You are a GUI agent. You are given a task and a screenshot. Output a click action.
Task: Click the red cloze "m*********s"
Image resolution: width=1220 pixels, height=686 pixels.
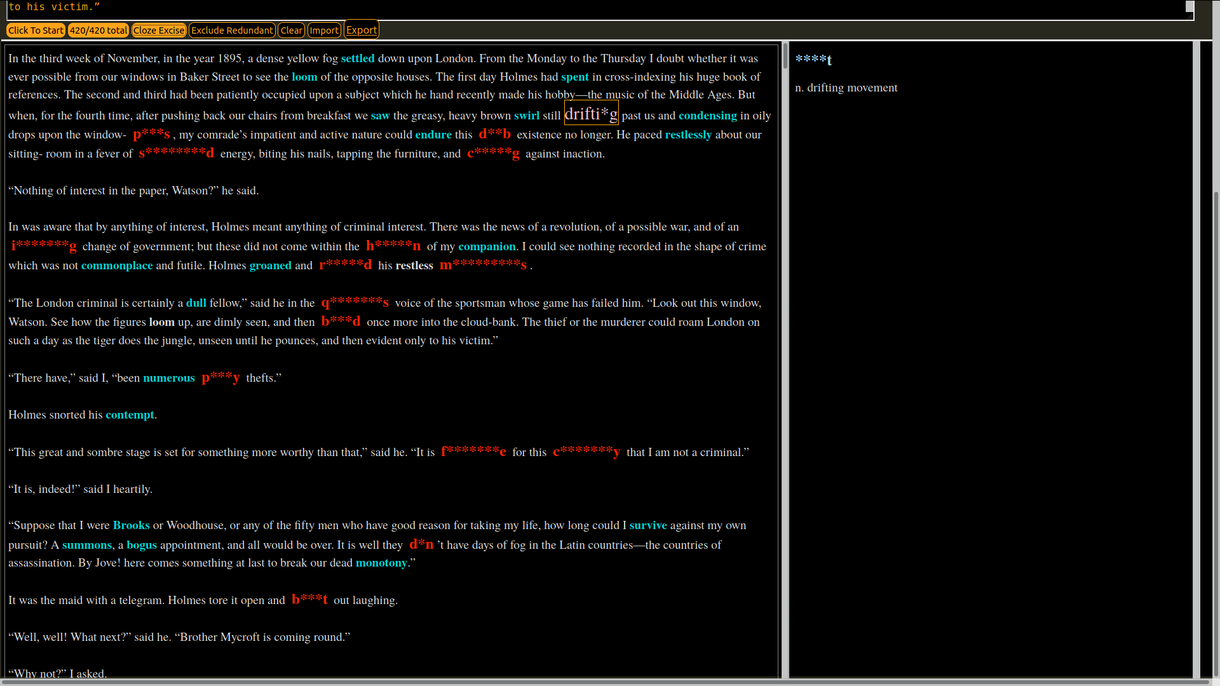click(483, 265)
